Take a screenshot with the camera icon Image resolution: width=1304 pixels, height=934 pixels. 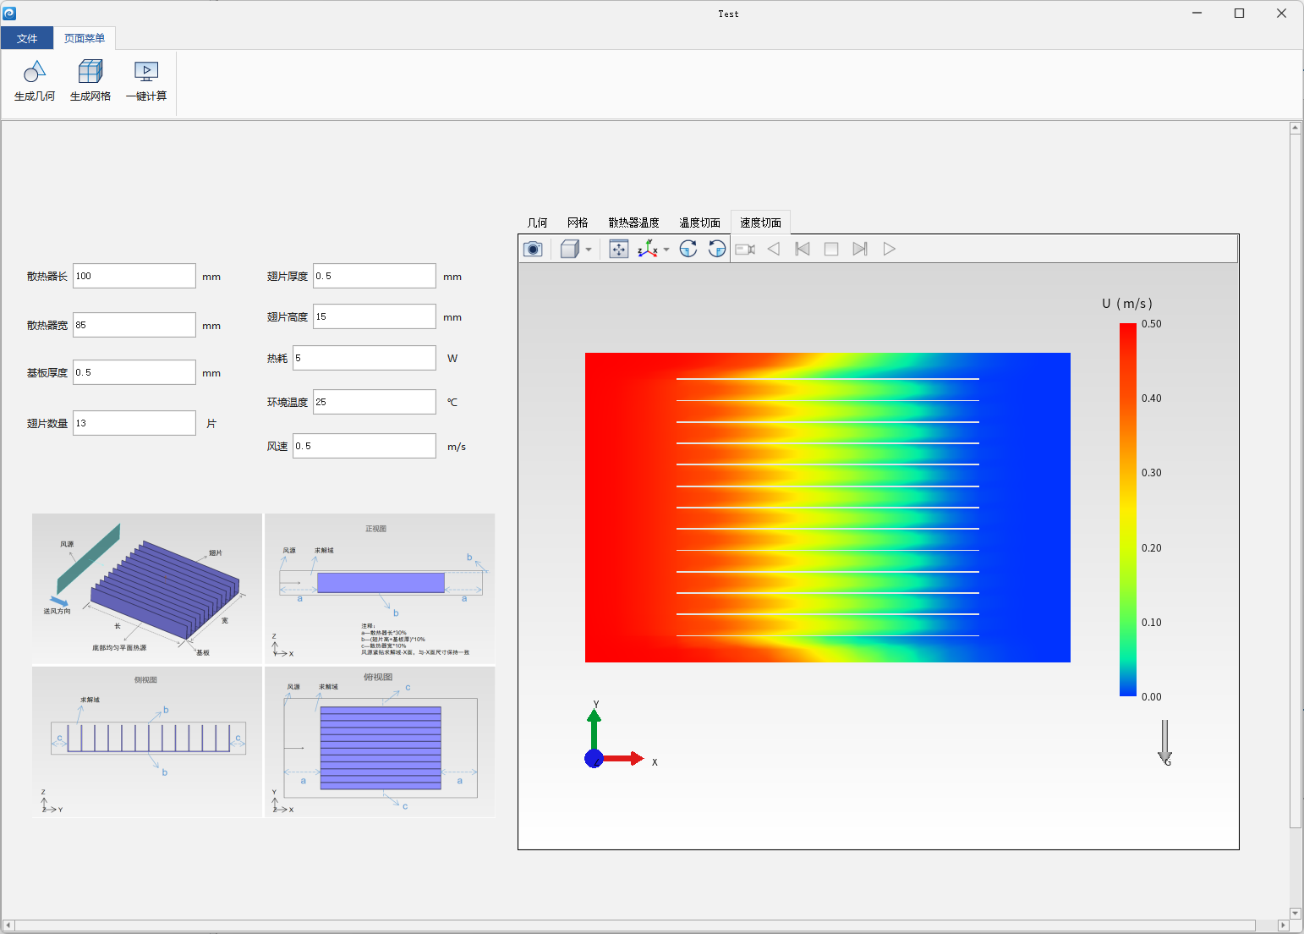(533, 249)
